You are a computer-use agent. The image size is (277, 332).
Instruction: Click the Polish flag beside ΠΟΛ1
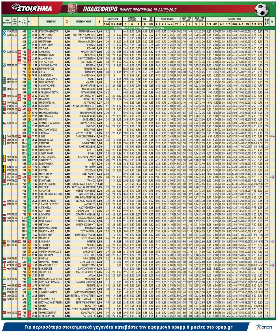[x=4, y=201]
